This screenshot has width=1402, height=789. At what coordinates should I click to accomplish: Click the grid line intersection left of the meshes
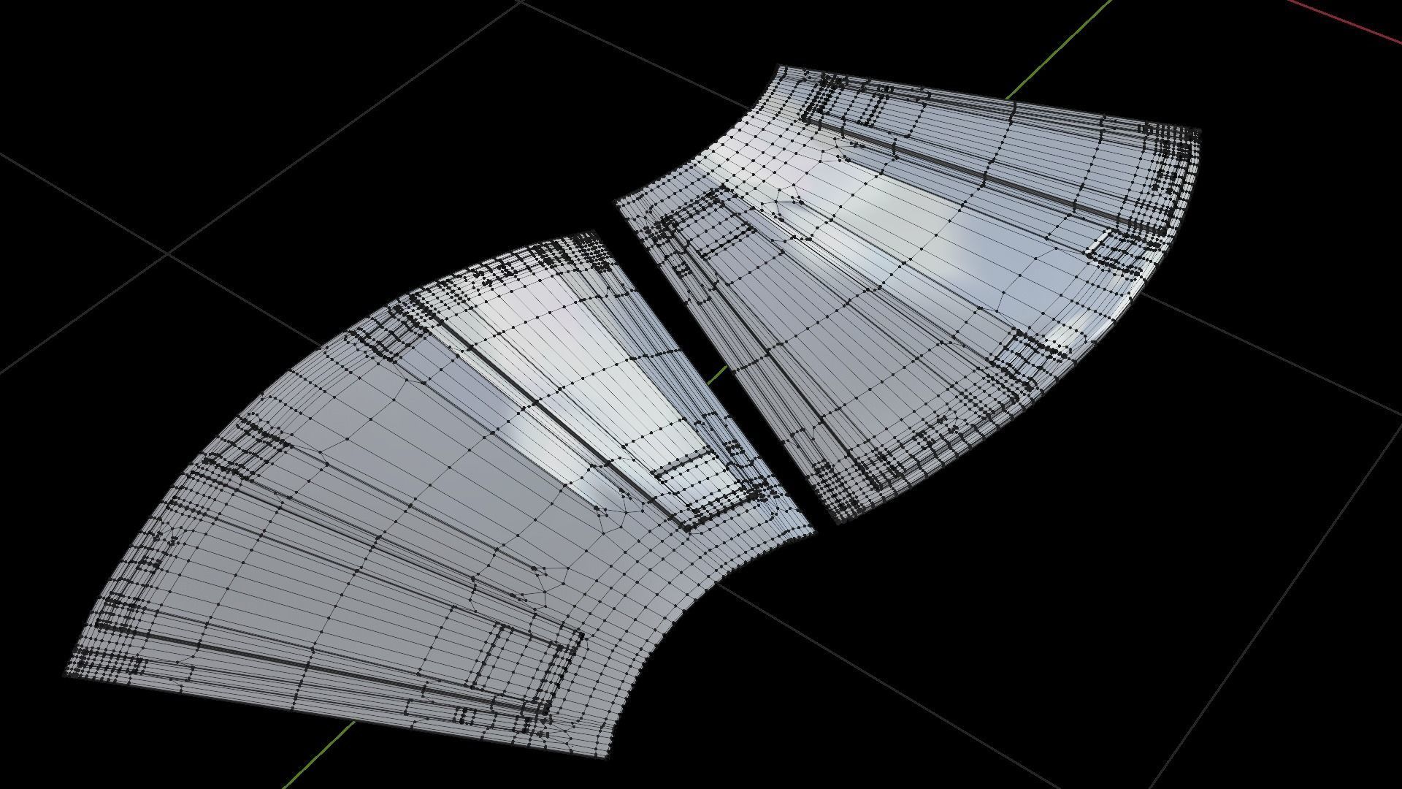(x=169, y=253)
